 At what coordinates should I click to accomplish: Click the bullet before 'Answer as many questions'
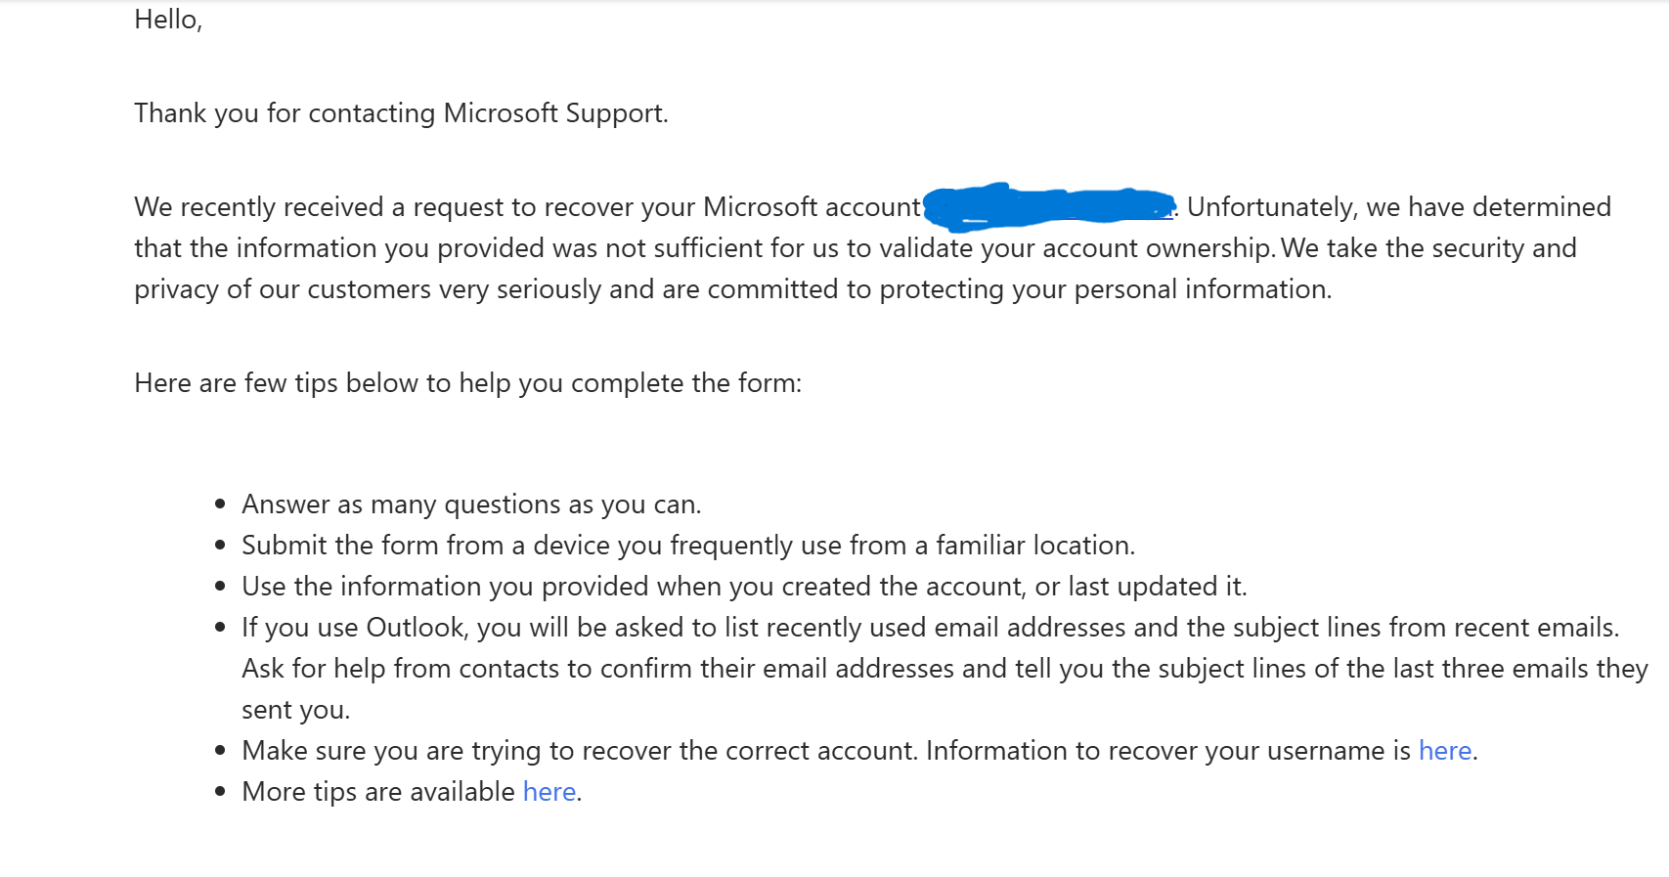(x=220, y=504)
